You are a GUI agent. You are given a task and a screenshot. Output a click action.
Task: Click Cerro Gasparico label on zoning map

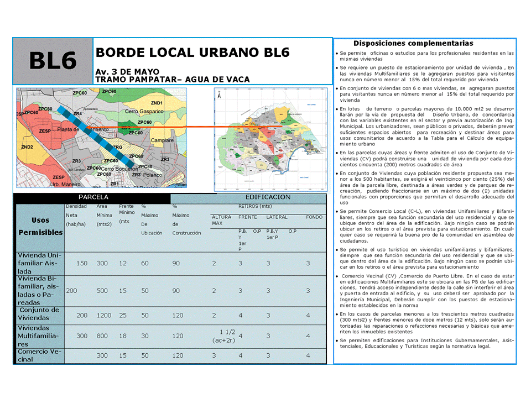[x=144, y=111]
